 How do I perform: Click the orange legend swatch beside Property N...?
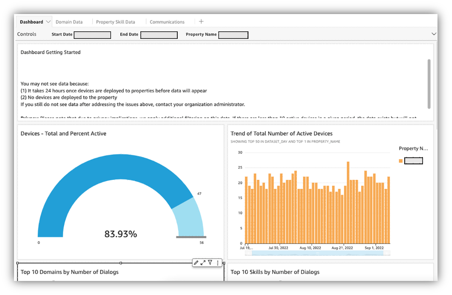[400, 160]
